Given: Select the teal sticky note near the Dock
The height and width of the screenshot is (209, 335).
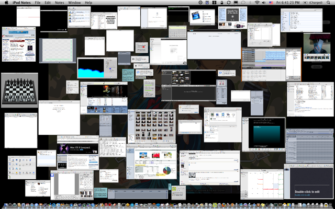Looking at the screenshot, I should click(x=100, y=193).
